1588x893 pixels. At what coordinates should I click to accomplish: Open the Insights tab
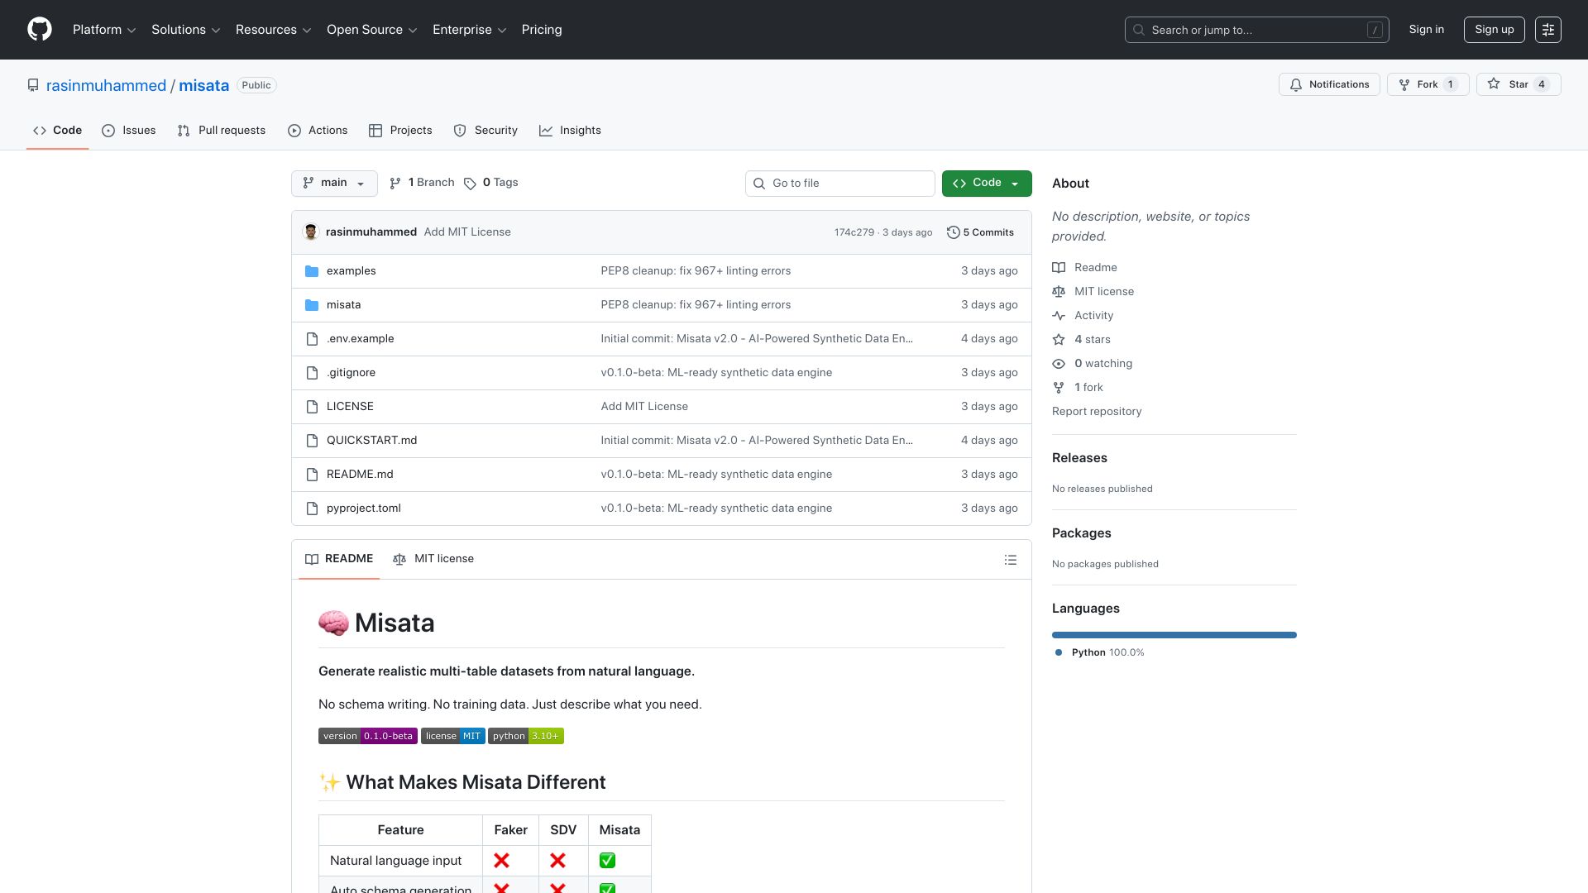pos(570,131)
